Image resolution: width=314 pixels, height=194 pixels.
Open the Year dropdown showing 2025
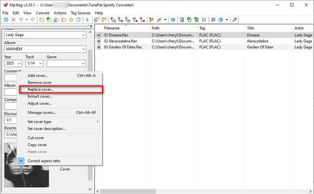19,63
